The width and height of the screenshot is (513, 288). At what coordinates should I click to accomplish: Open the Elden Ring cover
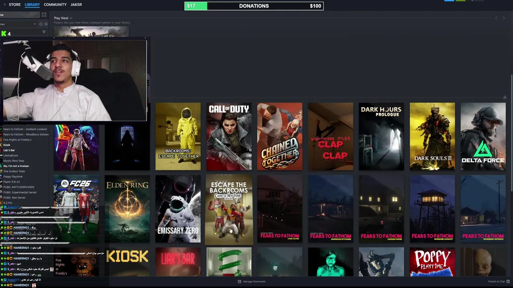[127, 209]
